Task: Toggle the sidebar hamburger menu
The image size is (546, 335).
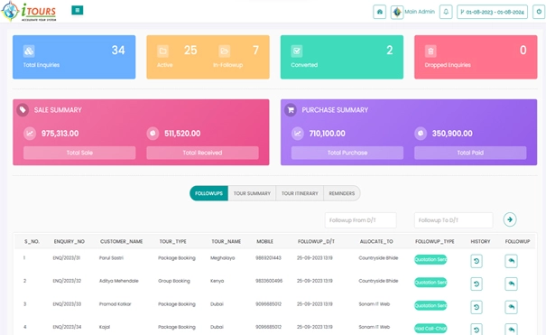Action: coord(78,11)
